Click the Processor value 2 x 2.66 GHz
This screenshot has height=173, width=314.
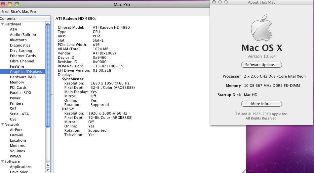coord(275,76)
